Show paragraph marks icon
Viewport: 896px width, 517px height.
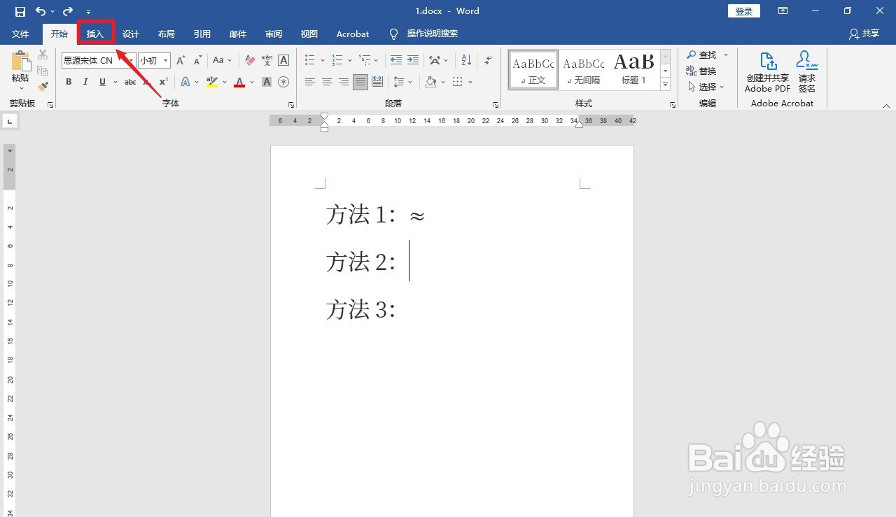click(x=488, y=60)
